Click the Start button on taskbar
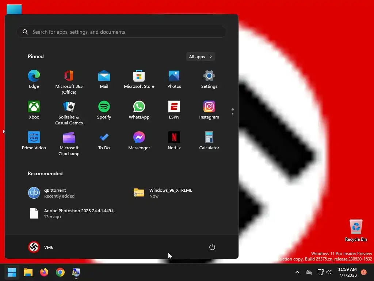This screenshot has width=374, height=281. point(12,272)
